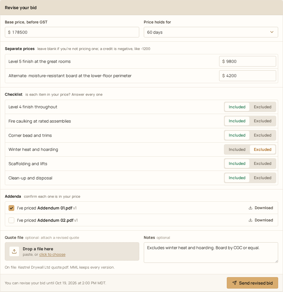Click the revise deadline Oct 19, 2026 text

click(x=55, y=283)
